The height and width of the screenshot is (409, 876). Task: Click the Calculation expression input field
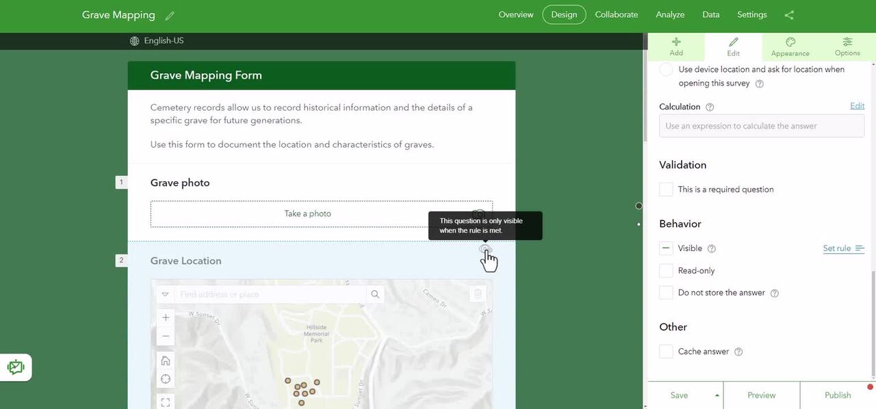click(x=761, y=126)
